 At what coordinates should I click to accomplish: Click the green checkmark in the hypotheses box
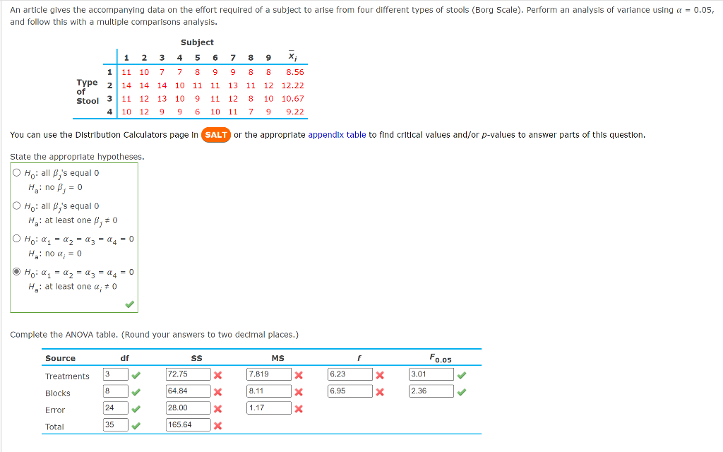tap(130, 304)
